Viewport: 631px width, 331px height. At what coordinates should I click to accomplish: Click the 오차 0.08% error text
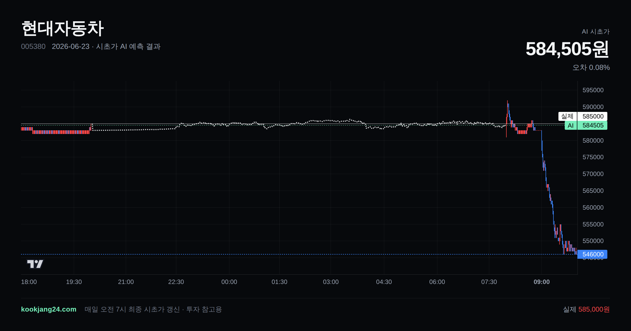click(x=591, y=68)
